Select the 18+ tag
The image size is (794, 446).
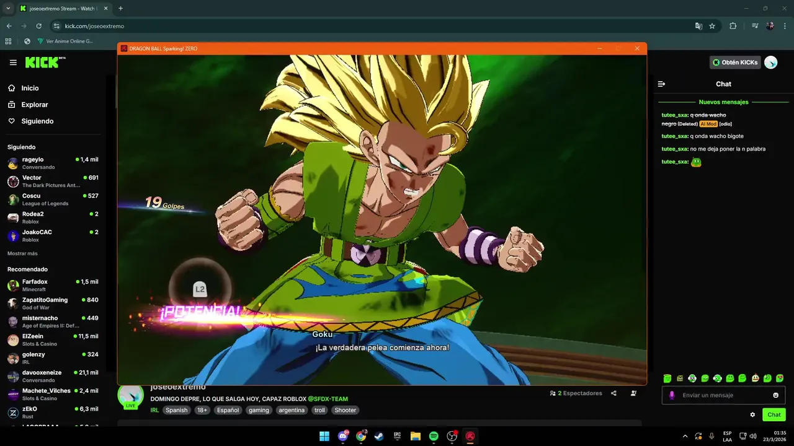coord(202,410)
